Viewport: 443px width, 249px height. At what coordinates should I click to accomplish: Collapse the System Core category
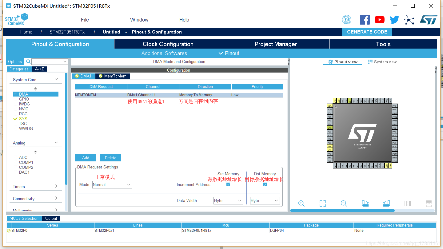56,79
